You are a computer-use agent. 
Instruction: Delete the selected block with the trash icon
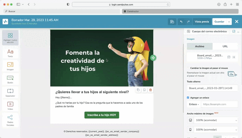[x=151, y=90]
